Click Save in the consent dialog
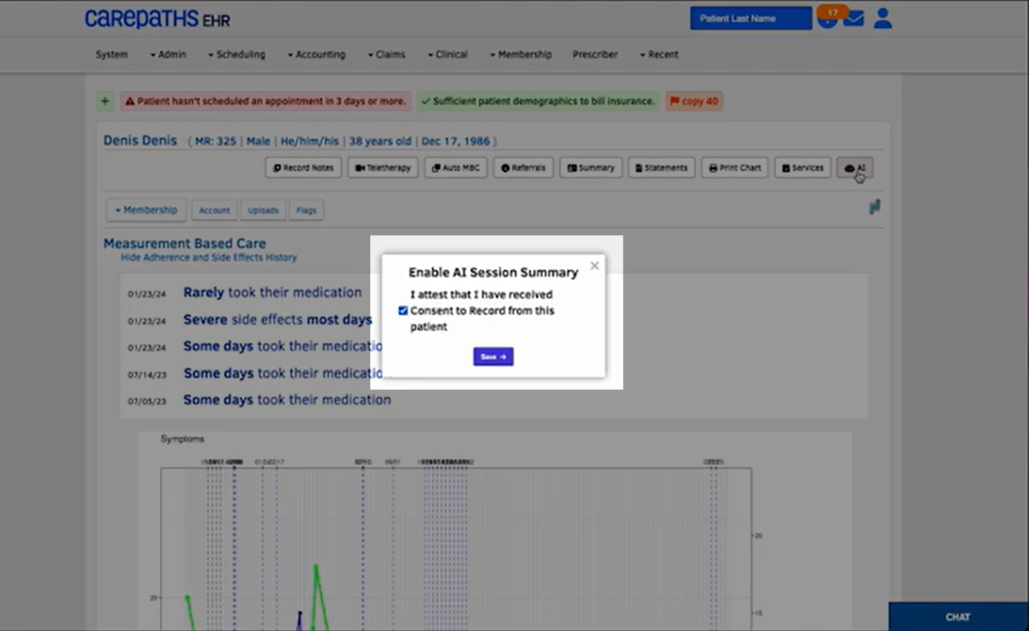The width and height of the screenshot is (1029, 631). pos(493,357)
